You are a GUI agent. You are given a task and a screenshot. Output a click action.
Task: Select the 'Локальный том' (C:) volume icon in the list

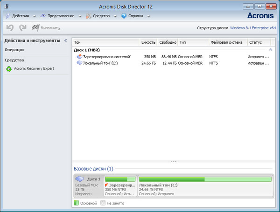click(79, 63)
